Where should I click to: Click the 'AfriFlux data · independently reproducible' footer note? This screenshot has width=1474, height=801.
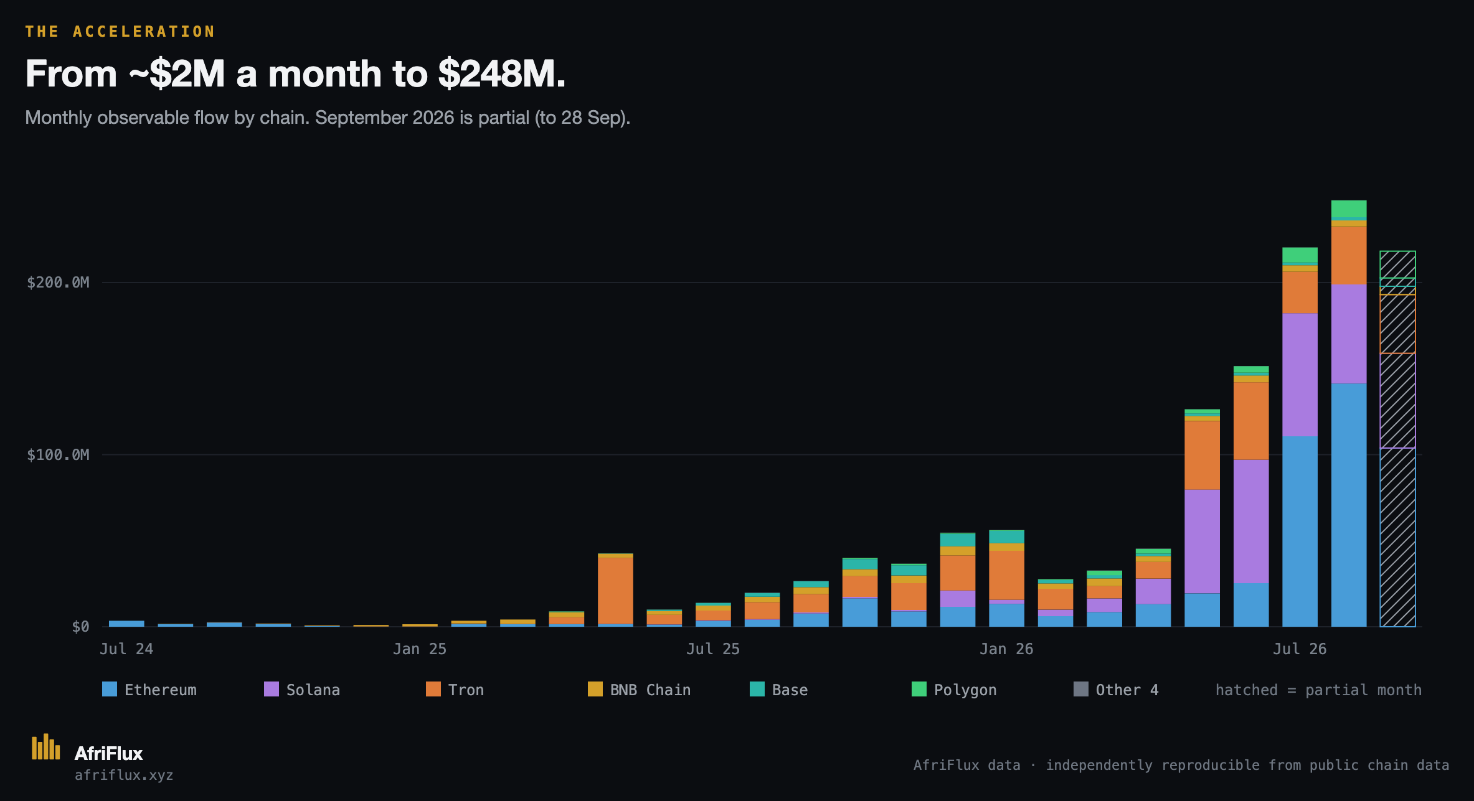pos(1181,765)
